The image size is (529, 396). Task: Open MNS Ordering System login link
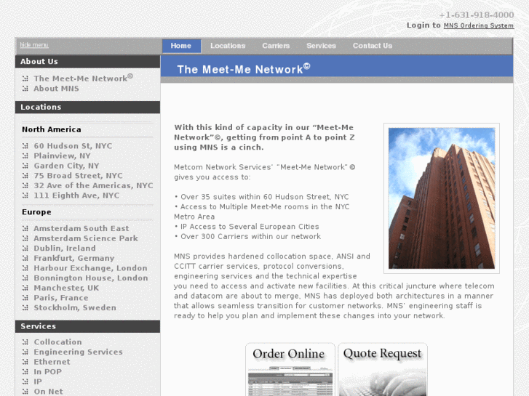[478, 25]
